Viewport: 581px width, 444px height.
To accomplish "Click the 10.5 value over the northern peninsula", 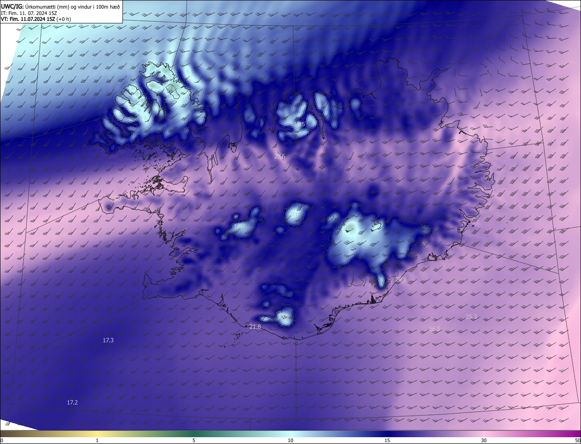I will coord(298,124).
